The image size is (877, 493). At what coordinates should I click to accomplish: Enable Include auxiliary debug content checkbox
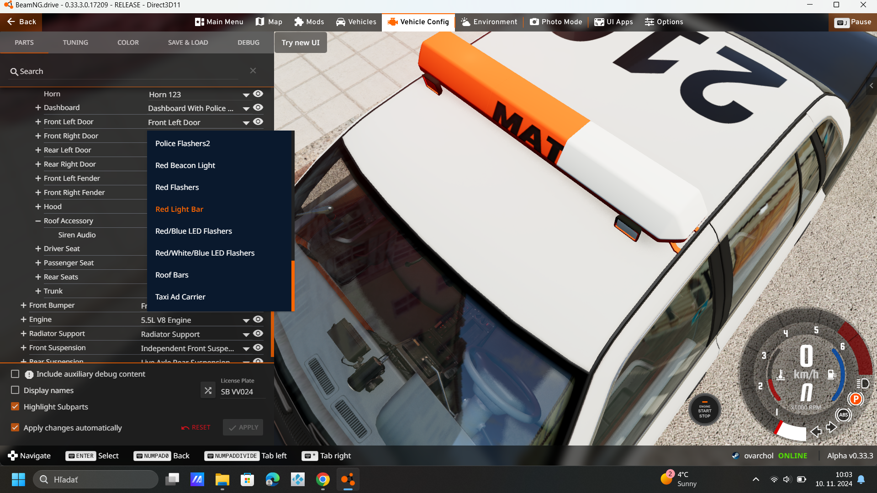point(15,374)
